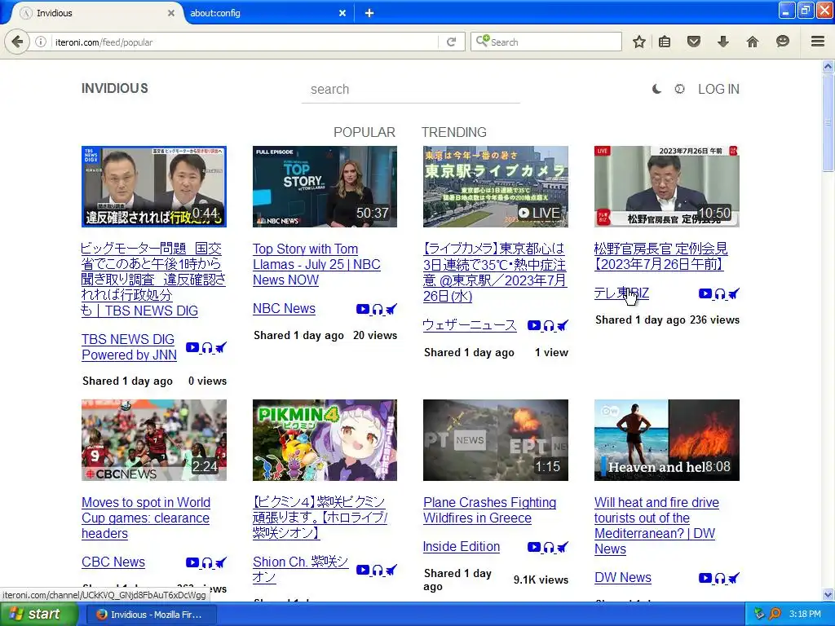This screenshot has width=835, height=626.
Task: Switch Invidious instance for NBC News video
Action: [391, 309]
